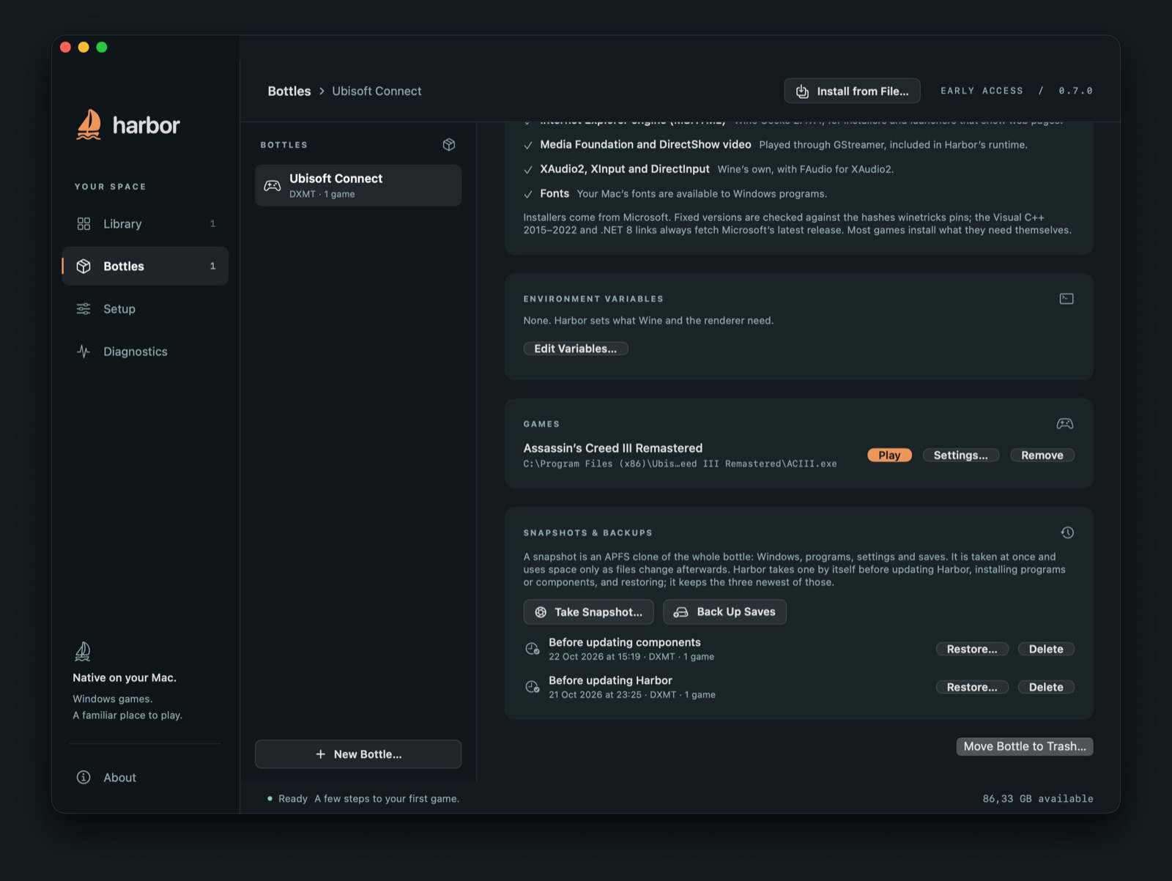The image size is (1172, 881).
Task: Click the Library grid icon in sidebar
Action: [84, 223]
